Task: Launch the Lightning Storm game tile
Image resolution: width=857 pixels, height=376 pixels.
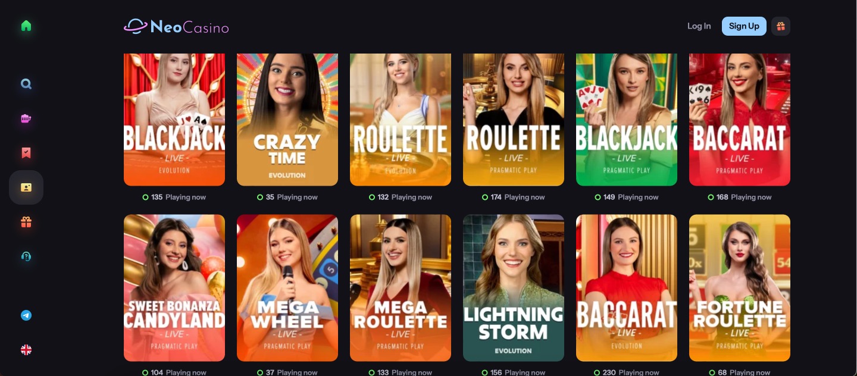Action: [x=514, y=288]
